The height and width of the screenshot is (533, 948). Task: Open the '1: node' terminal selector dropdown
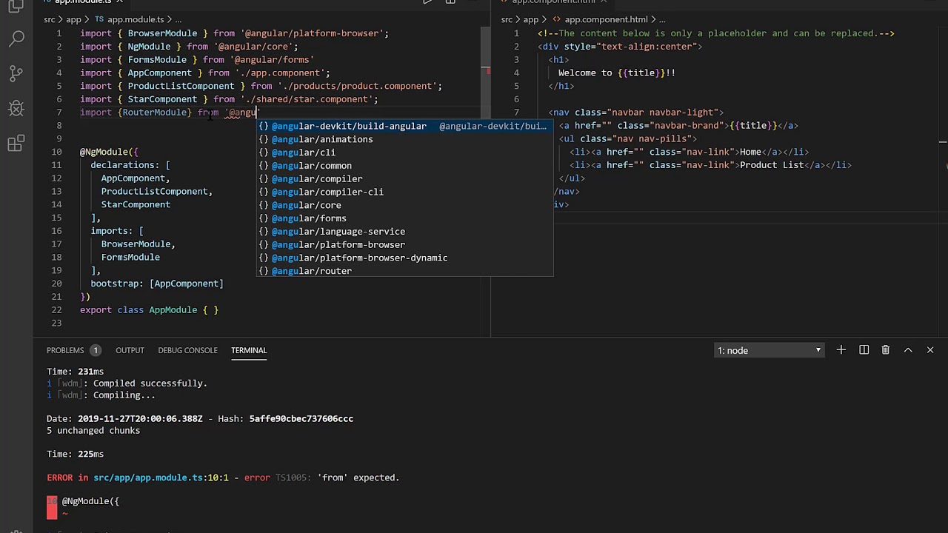click(x=769, y=350)
